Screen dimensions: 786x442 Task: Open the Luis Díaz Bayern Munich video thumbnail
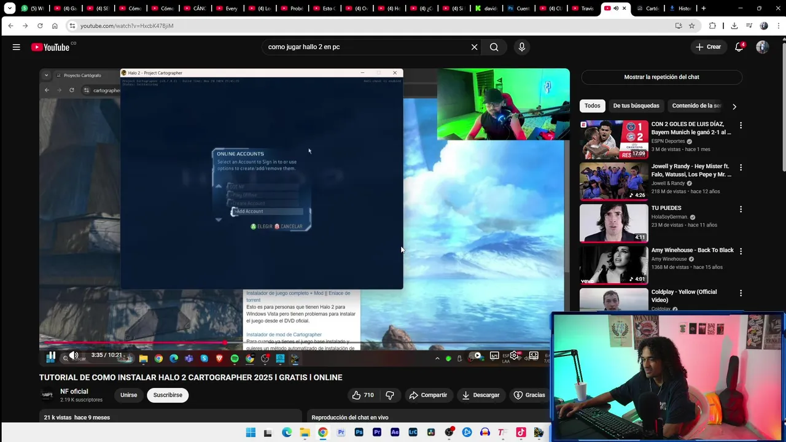(614, 139)
